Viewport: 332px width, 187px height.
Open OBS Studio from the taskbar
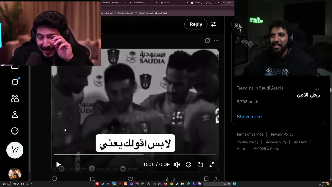tap(137, 184)
